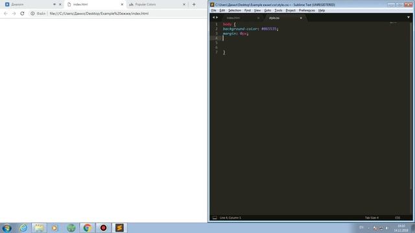Open the Tools menu
Screen dimensions: 415x233
click(x=278, y=10)
